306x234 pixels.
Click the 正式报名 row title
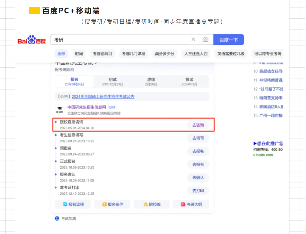point(67,161)
